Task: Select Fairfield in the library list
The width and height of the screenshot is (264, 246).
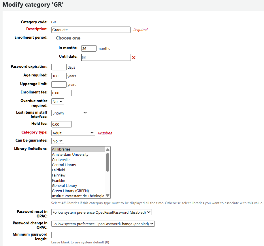Action: 78,170
